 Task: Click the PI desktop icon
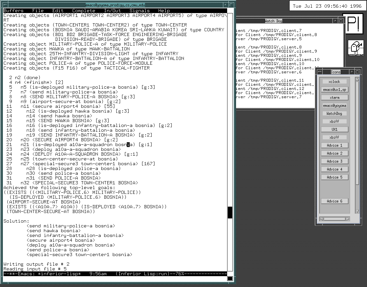[x=354, y=24]
